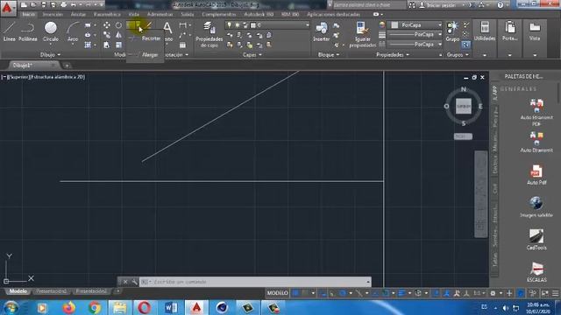Image resolution: width=561 pixels, height=315 pixels.
Task: Select the linear dimension (Cota) tool
Action: click(x=183, y=25)
